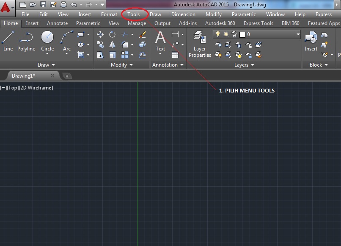This screenshot has width=341, height=246.
Task: Open the Tools menu
Action: coord(134,14)
